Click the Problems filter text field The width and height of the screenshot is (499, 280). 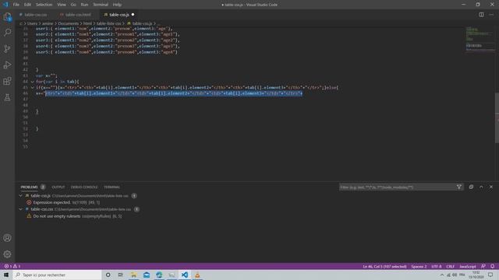point(397,187)
